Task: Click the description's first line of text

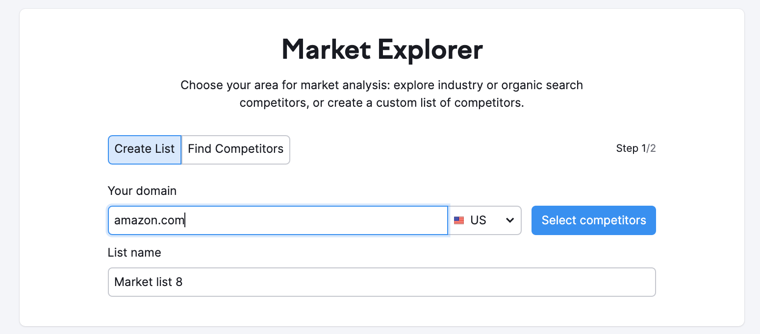Action: point(381,85)
